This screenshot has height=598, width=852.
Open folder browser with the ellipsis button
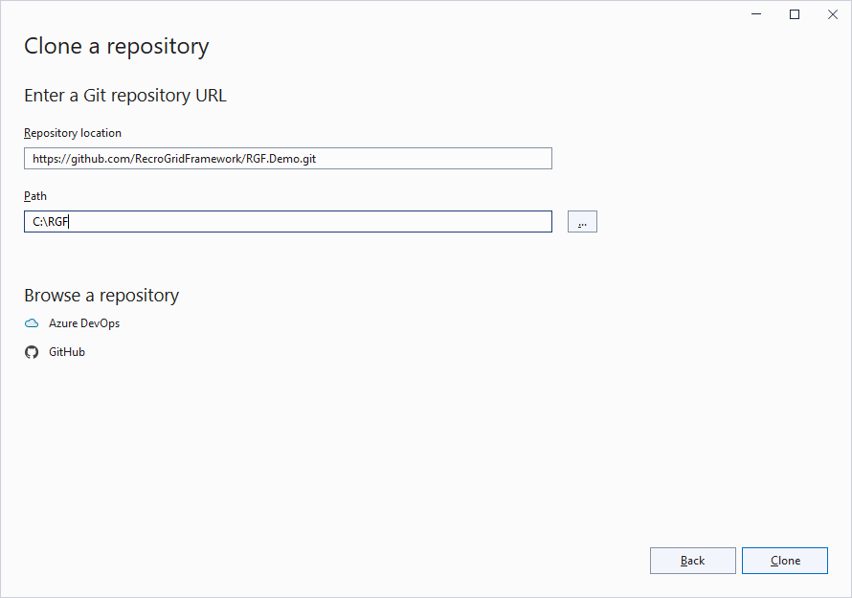(582, 222)
